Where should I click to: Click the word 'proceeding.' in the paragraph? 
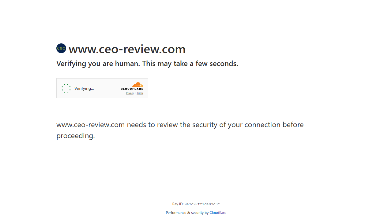76,136
